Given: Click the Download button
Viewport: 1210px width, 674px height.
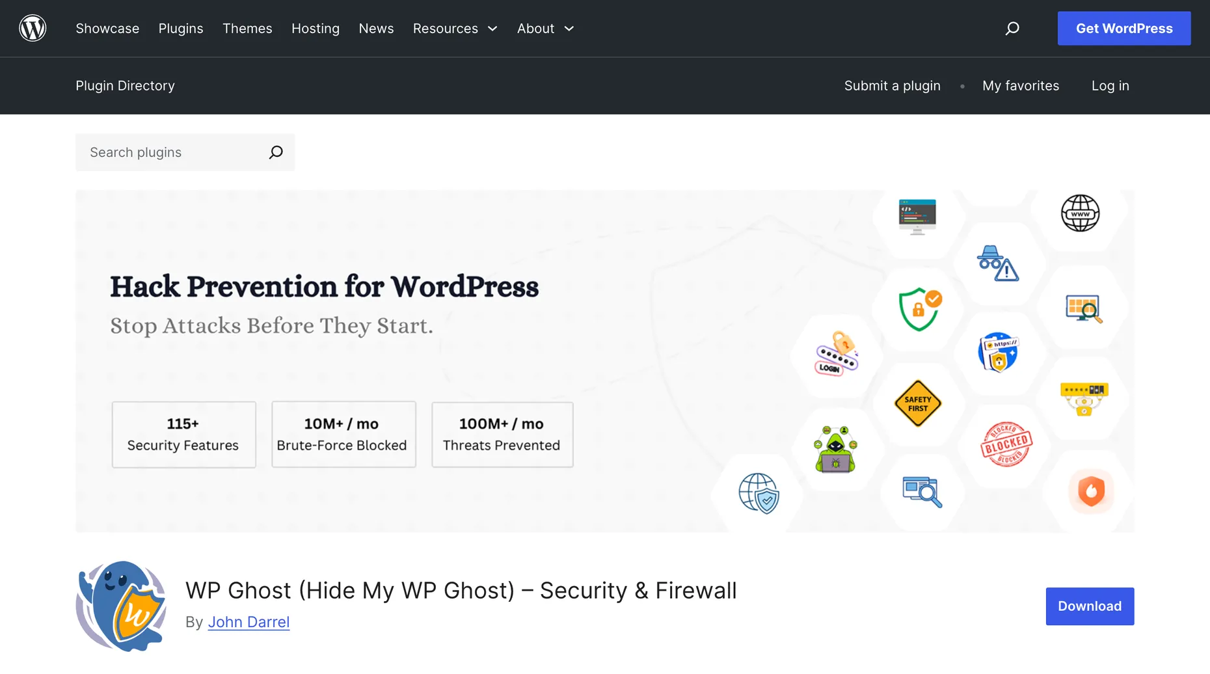Looking at the screenshot, I should coord(1090,606).
